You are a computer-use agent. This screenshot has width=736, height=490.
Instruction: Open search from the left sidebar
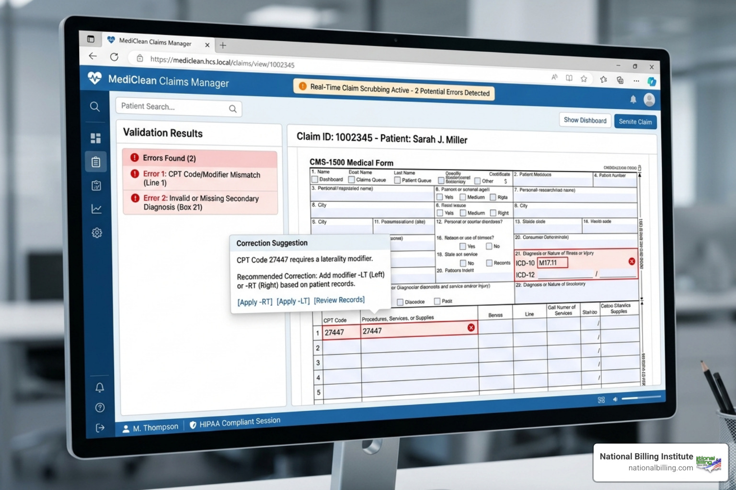[95, 107]
